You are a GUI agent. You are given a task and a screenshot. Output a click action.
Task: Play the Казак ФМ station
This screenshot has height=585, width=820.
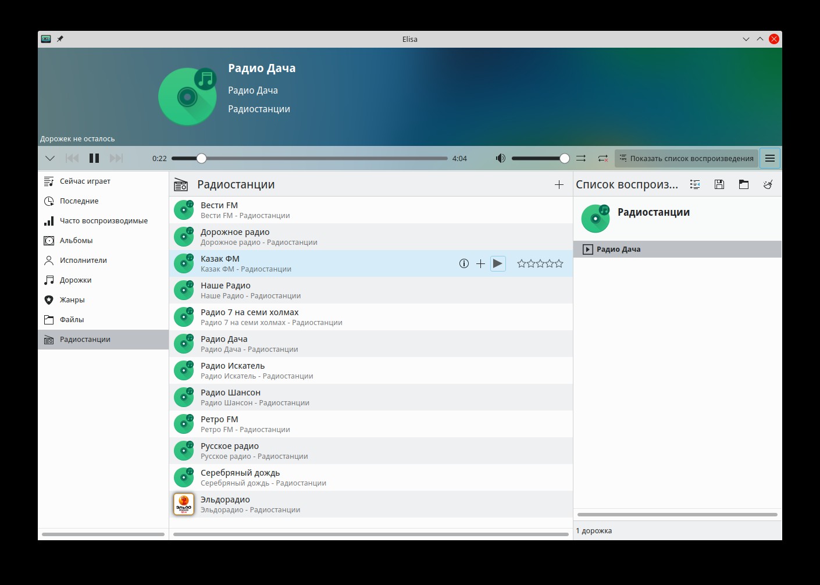(x=498, y=263)
